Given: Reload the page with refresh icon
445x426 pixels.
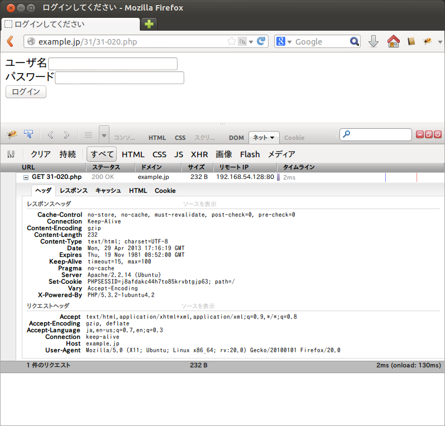Looking at the screenshot, I should 261,41.
